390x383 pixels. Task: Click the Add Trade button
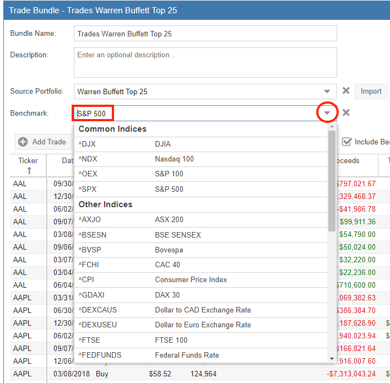coord(44,142)
